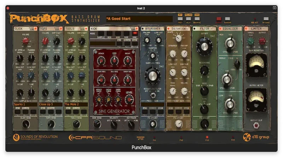Click the red EXPORT button
The height and width of the screenshot is (159, 283).
(219, 19)
